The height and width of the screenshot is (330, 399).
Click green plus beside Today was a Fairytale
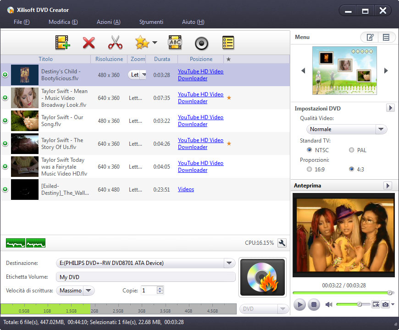pyautogui.click(x=5, y=166)
